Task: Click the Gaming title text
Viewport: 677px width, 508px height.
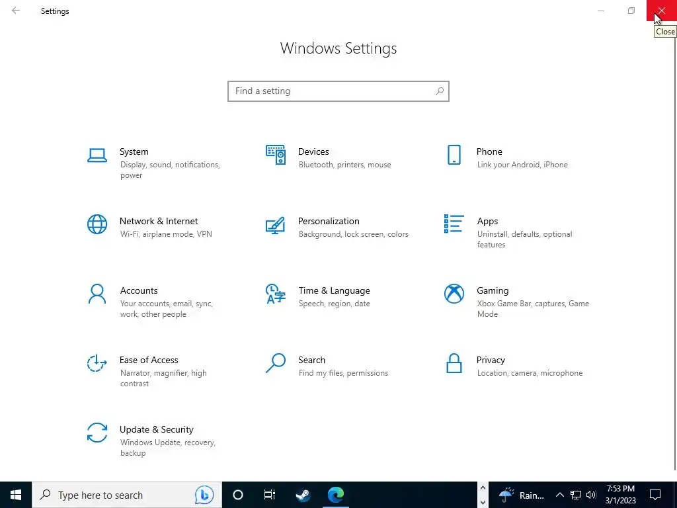Action: pyautogui.click(x=493, y=291)
